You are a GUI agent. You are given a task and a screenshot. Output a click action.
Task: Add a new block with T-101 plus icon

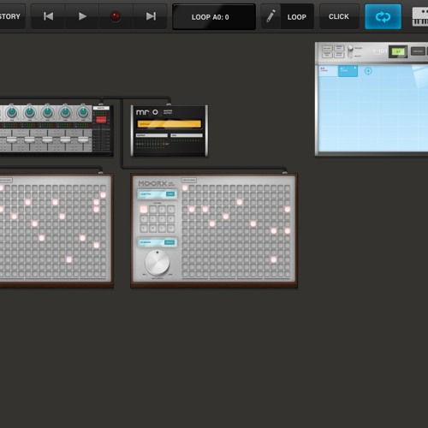(368, 71)
